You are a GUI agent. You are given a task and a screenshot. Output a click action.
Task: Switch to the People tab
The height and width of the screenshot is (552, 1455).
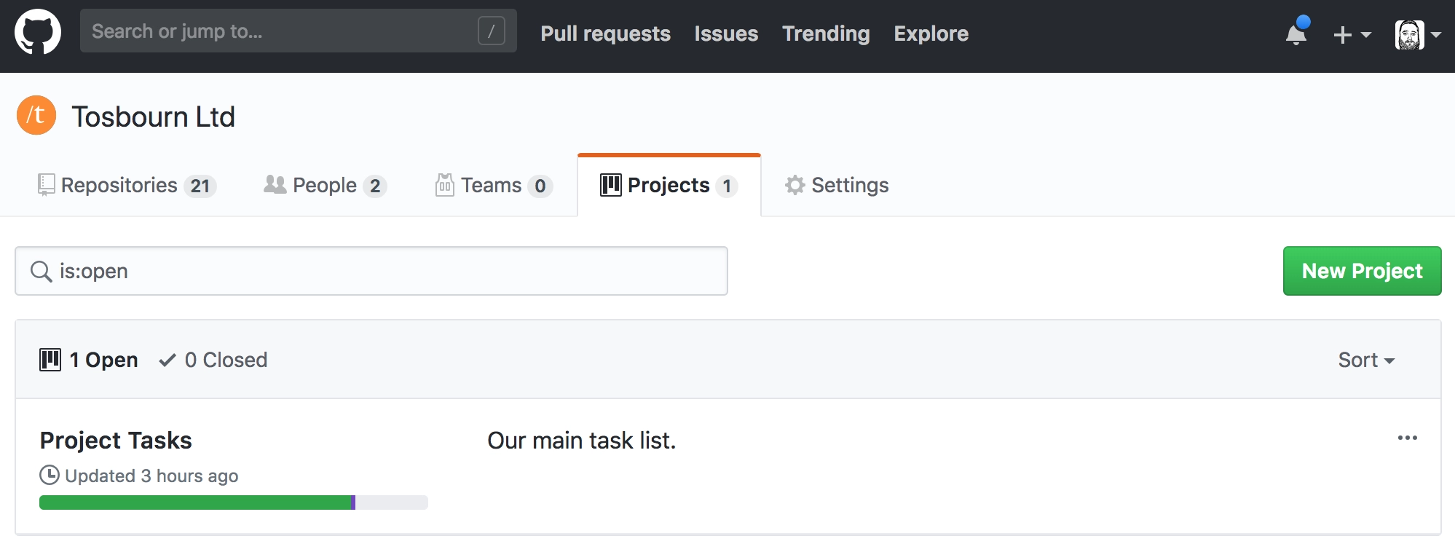(x=325, y=185)
